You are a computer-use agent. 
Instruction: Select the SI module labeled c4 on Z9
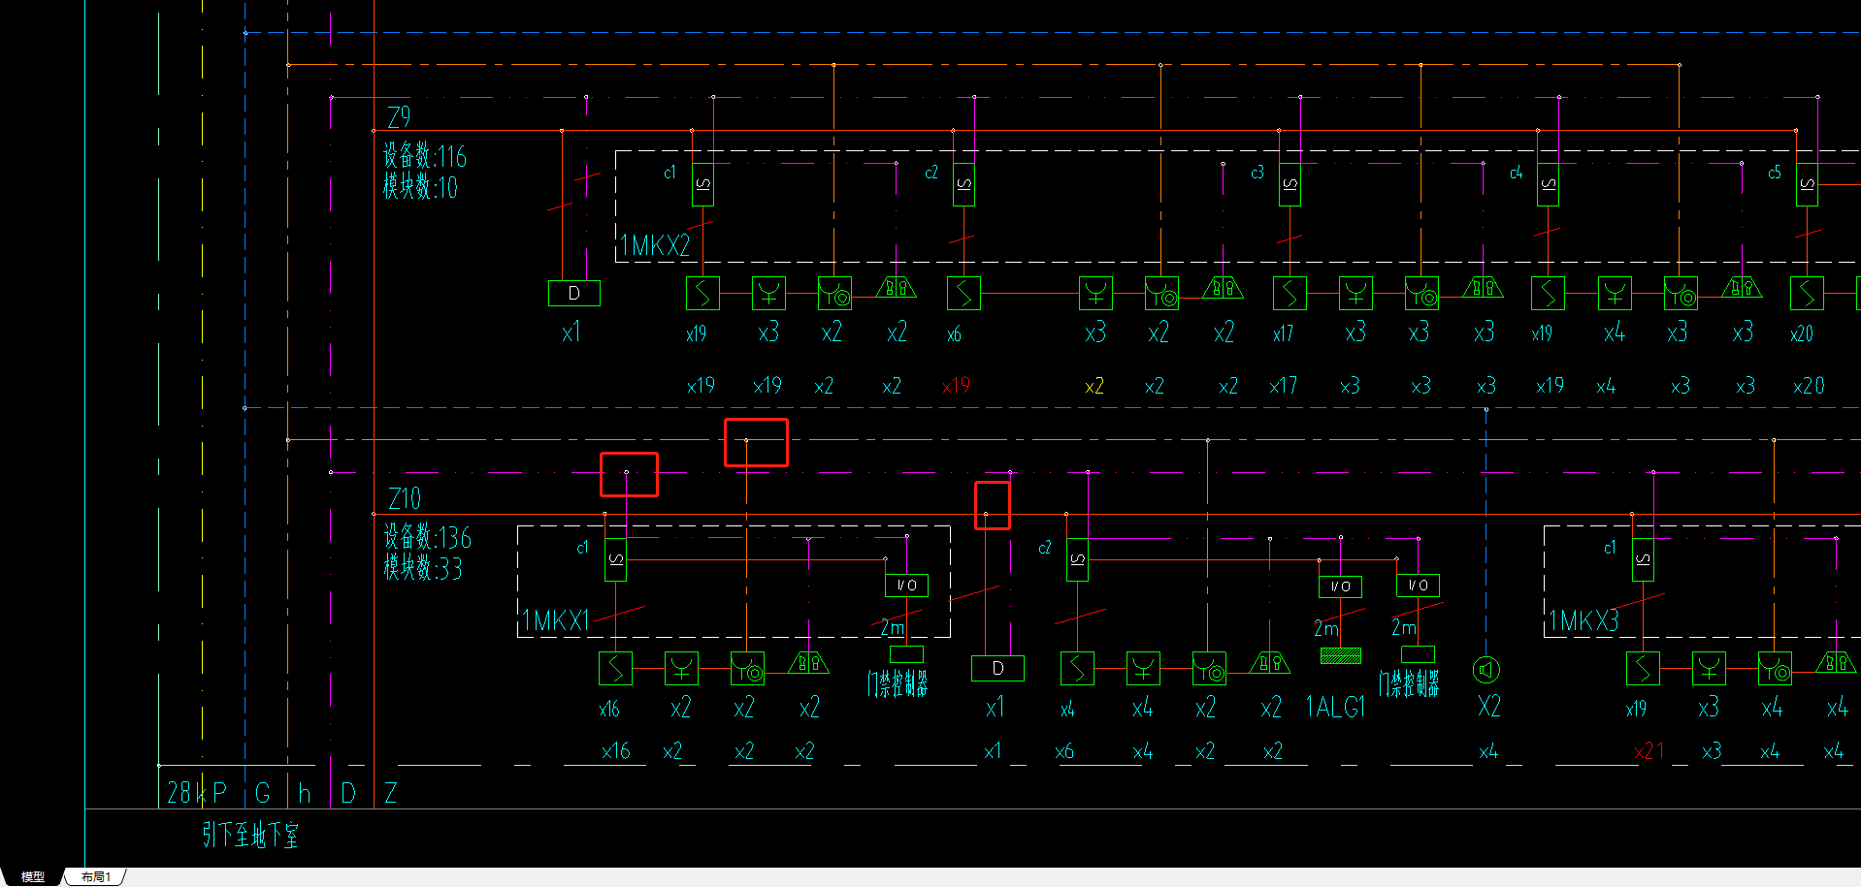[1548, 184]
